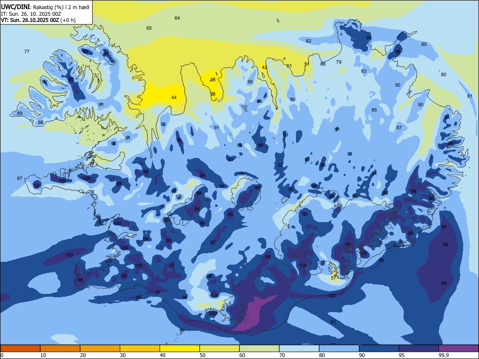Click the title 'UWC/DINI: Rakastig (%) í 2 m hæð'
479x359 pixels.
pyautogui.click(x=45, y=7)
